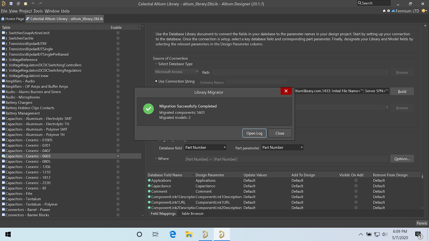Click the Build connection string button
The height and width of the screenshot is (241, 429).
pos(402,91)
